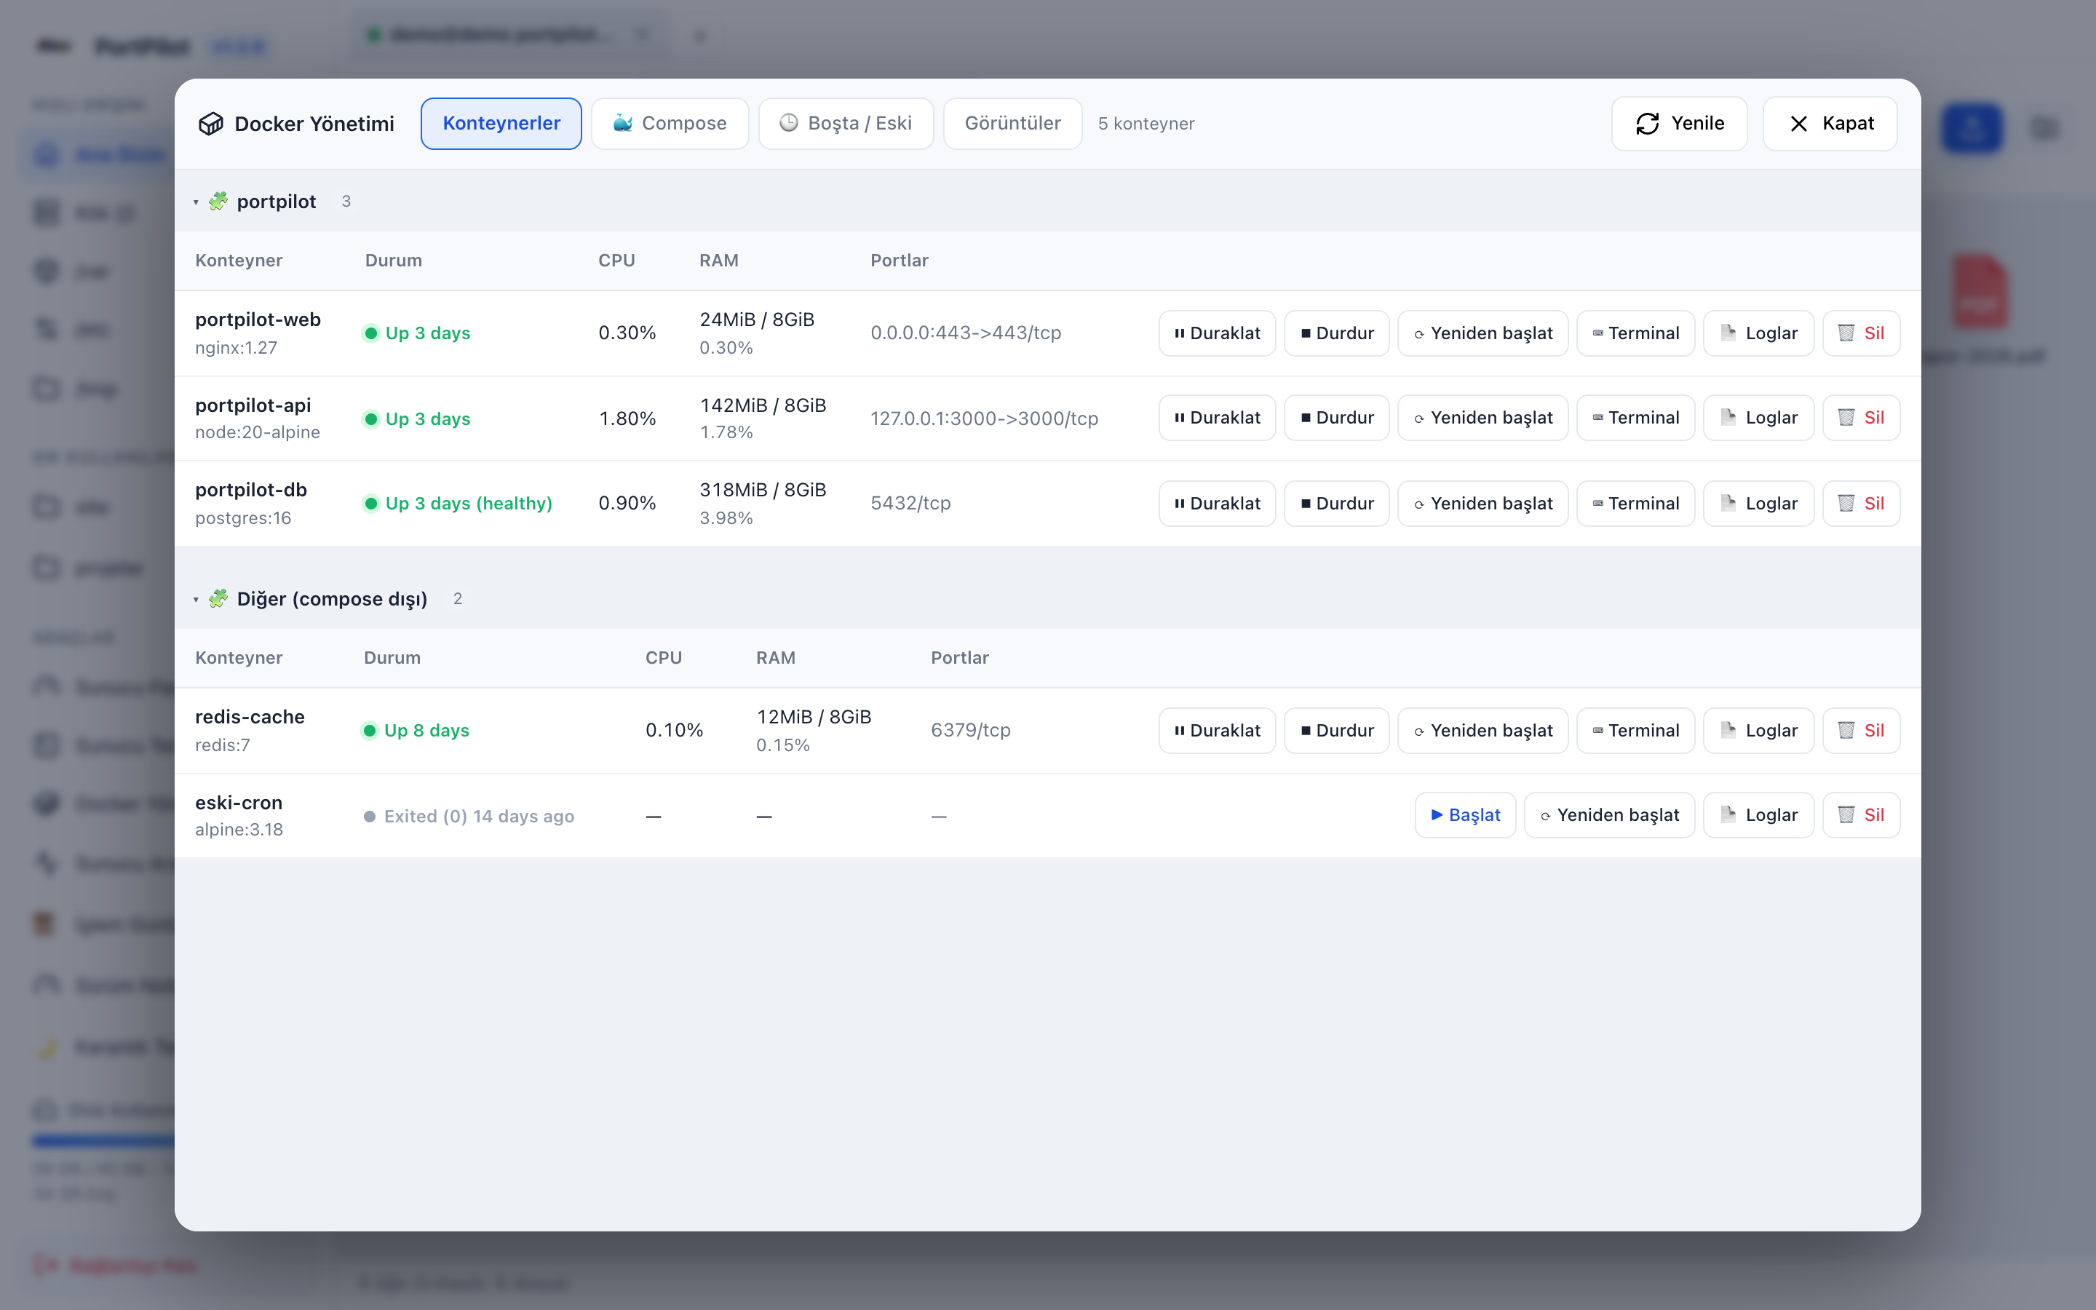Viewport: 2096px width, 1310px height.
Task: Collapse the portpilot compose group
Action: coord(196,202)
